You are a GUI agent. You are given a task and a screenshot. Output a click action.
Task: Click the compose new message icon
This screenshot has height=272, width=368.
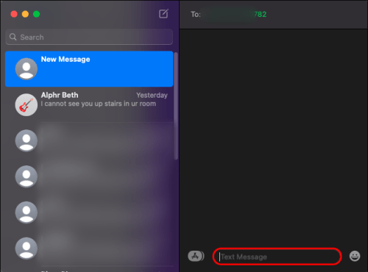point(163,14)
